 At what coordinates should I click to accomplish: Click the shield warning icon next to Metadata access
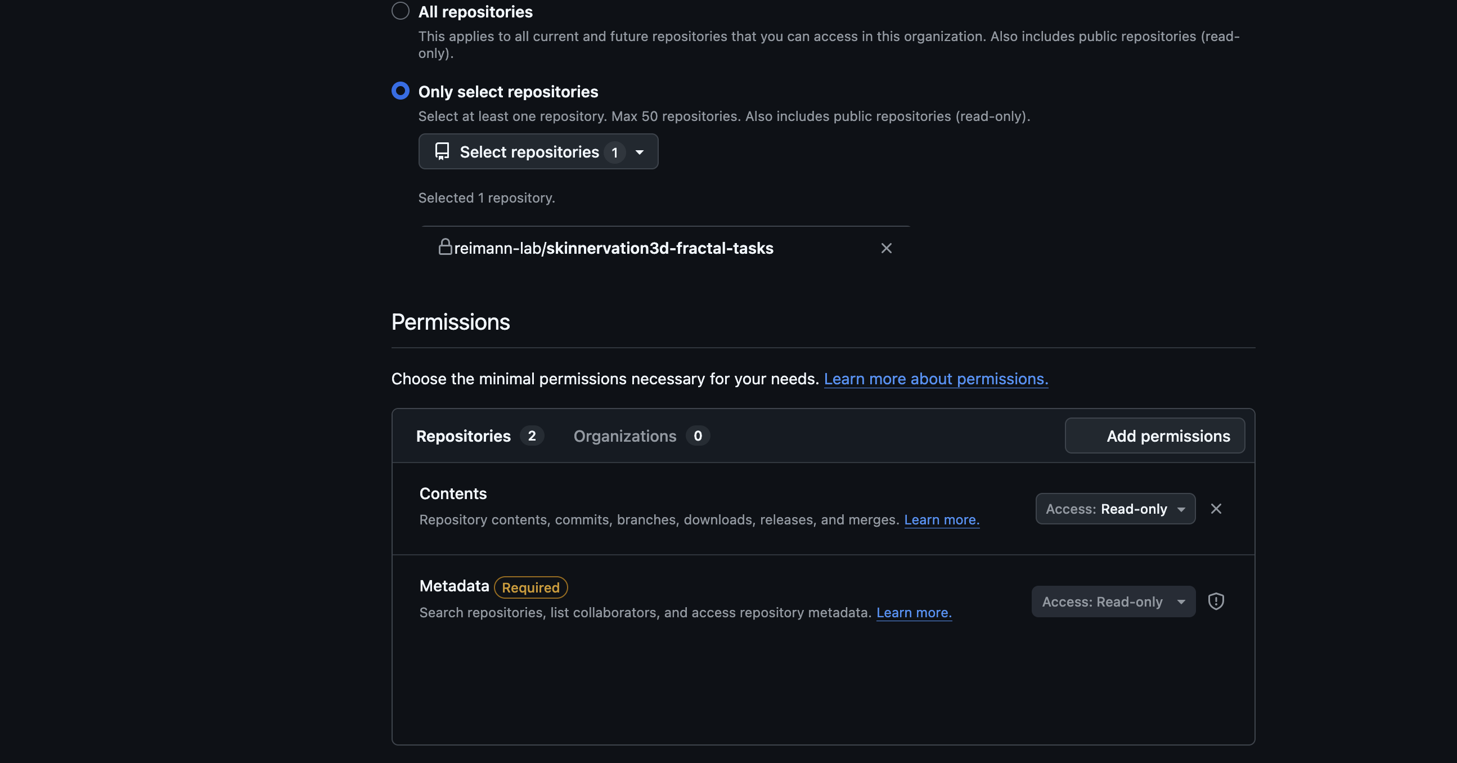(x=1216, y=602)
